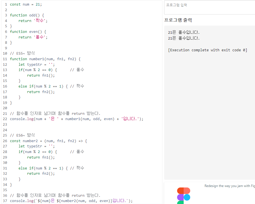Click comment '// ES5~ 방식'
Image resolution: width=255 pixels, height=204 pixels.
[x=22, y=53]
